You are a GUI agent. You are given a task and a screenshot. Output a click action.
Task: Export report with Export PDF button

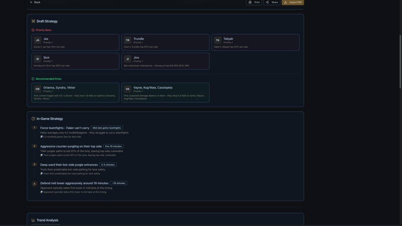pyautogui.click(x=293, y=2)
